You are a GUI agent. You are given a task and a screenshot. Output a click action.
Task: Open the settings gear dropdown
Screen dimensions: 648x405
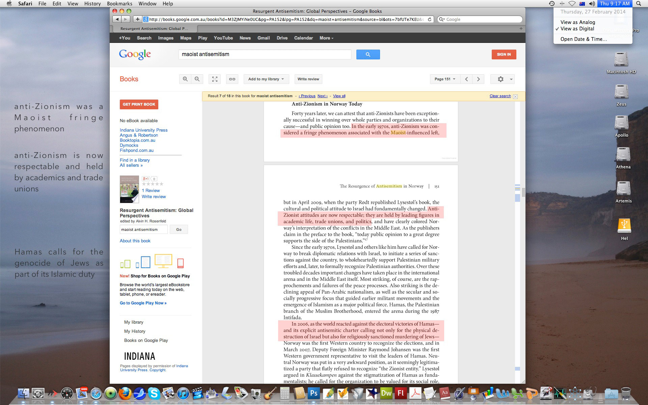[503, 79]
